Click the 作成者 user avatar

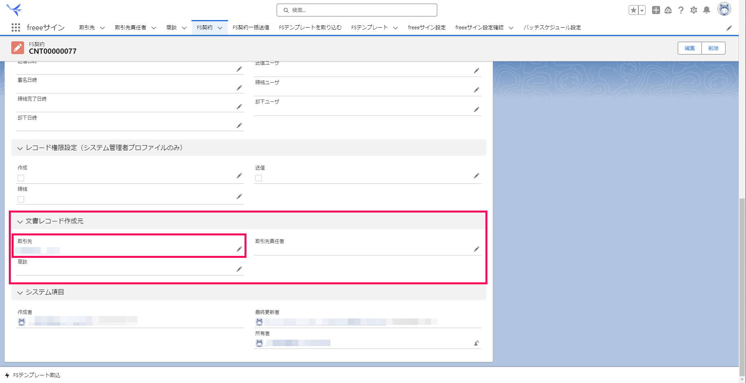(22, 322)
